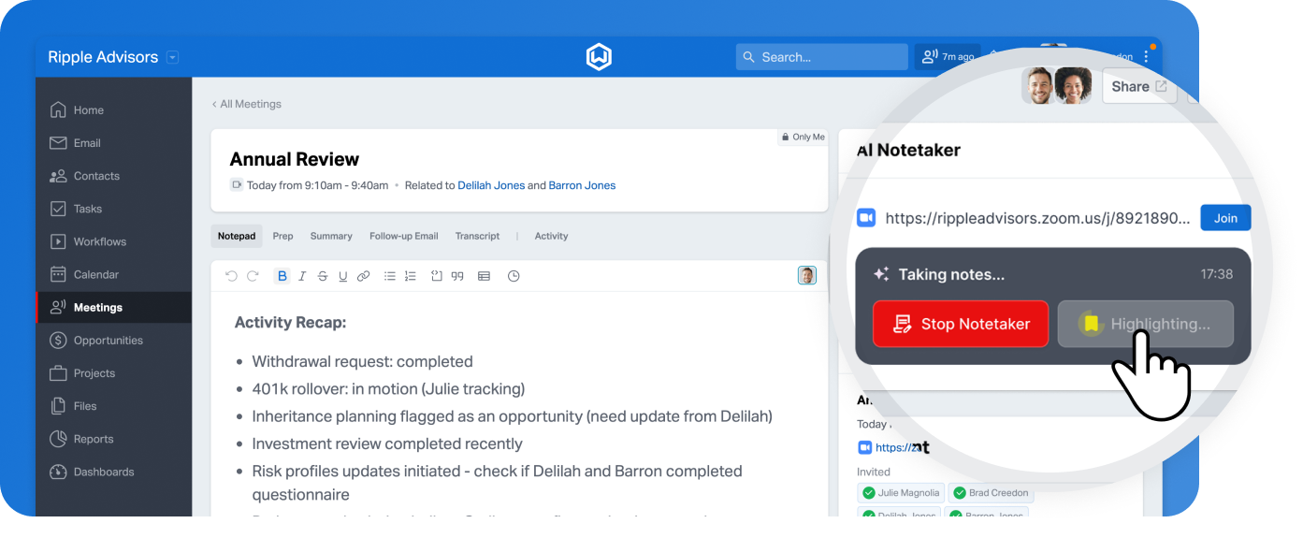Open Opportunities from the sidebar
Screen dimensions: 1303x538
point(113,341)
